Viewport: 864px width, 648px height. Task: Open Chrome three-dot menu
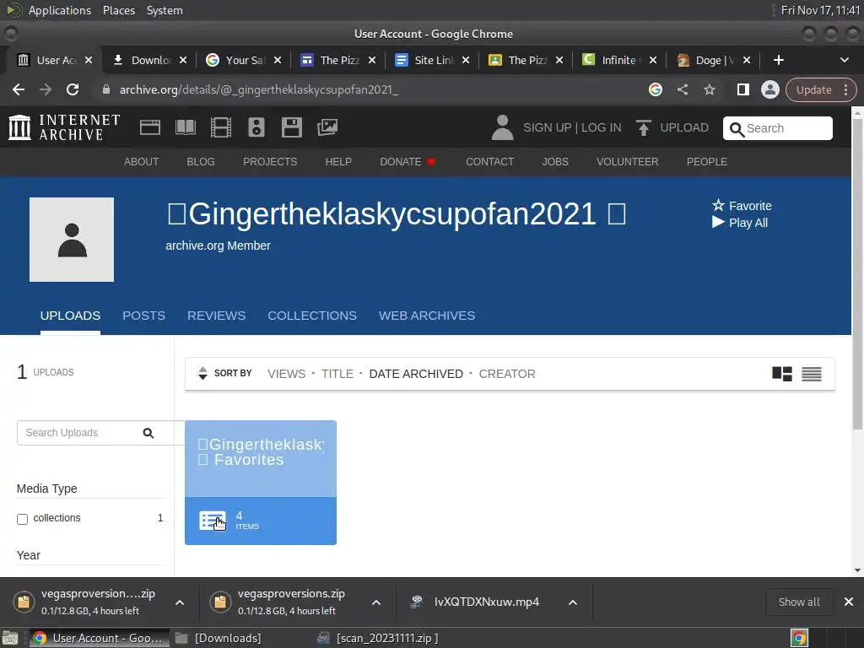845,89
